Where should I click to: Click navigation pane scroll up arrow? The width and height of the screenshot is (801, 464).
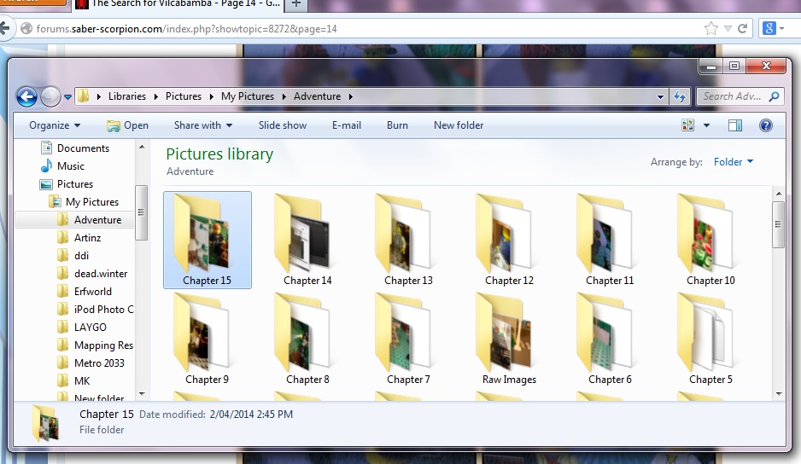[x=142, y=147]
